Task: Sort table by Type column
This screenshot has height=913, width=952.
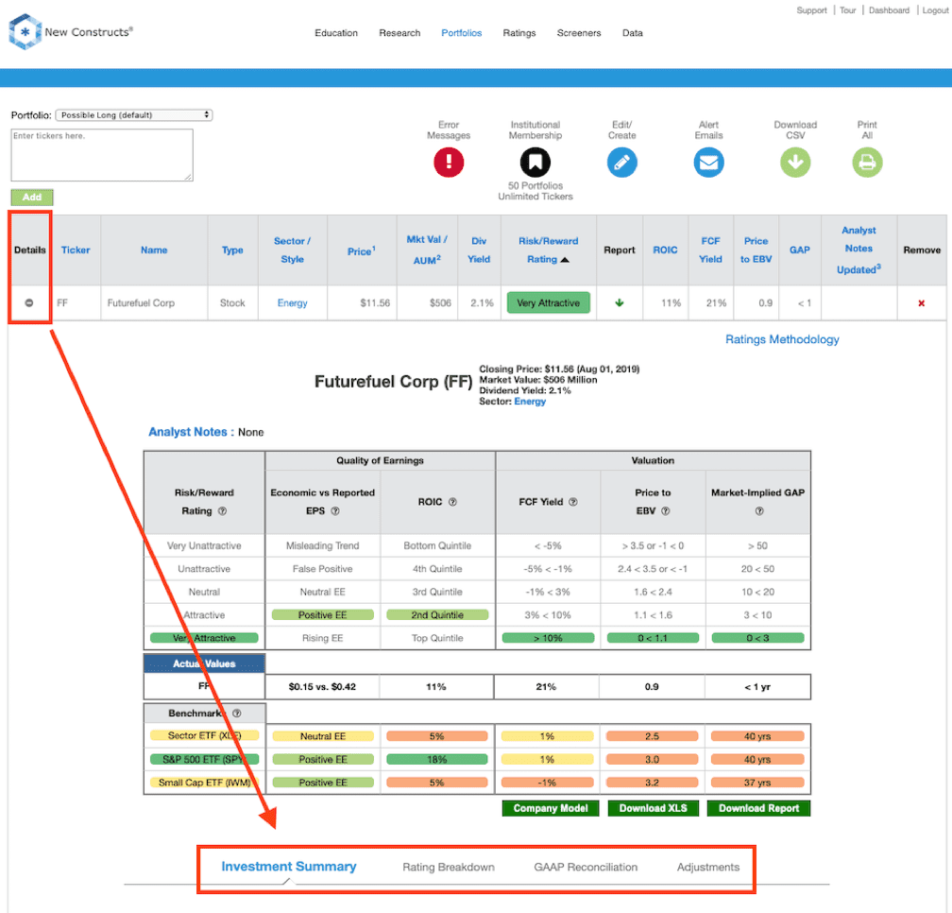Action: pos(232,250)
